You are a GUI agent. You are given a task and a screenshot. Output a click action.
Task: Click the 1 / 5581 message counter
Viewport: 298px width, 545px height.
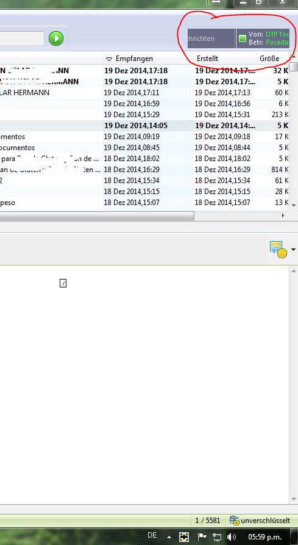[x=207, y=521]
